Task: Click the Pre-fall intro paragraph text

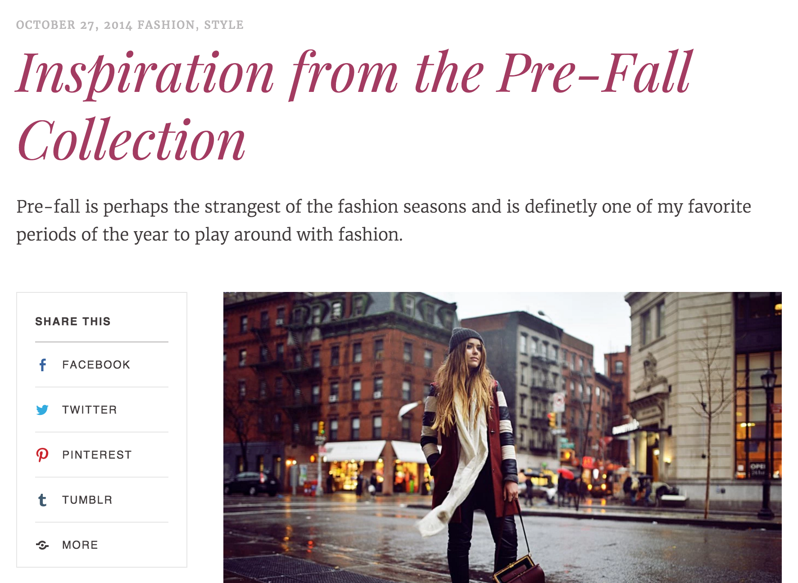Action: tap(383, 220)
